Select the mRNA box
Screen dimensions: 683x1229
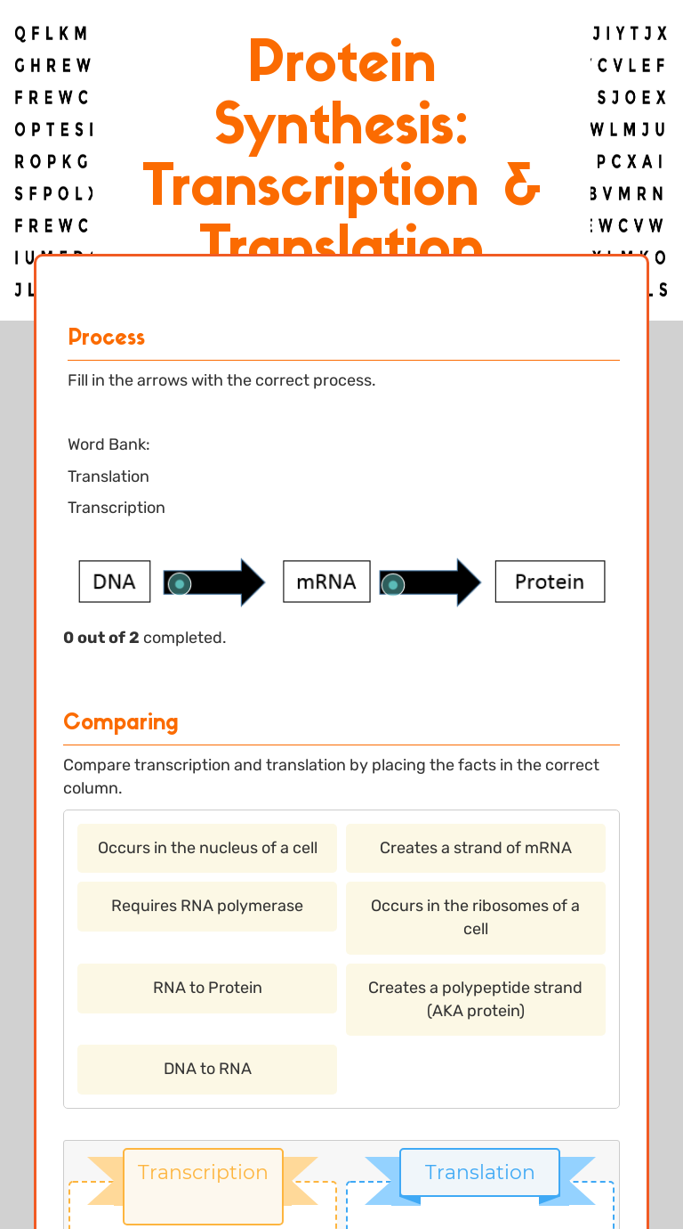point(326,582)
